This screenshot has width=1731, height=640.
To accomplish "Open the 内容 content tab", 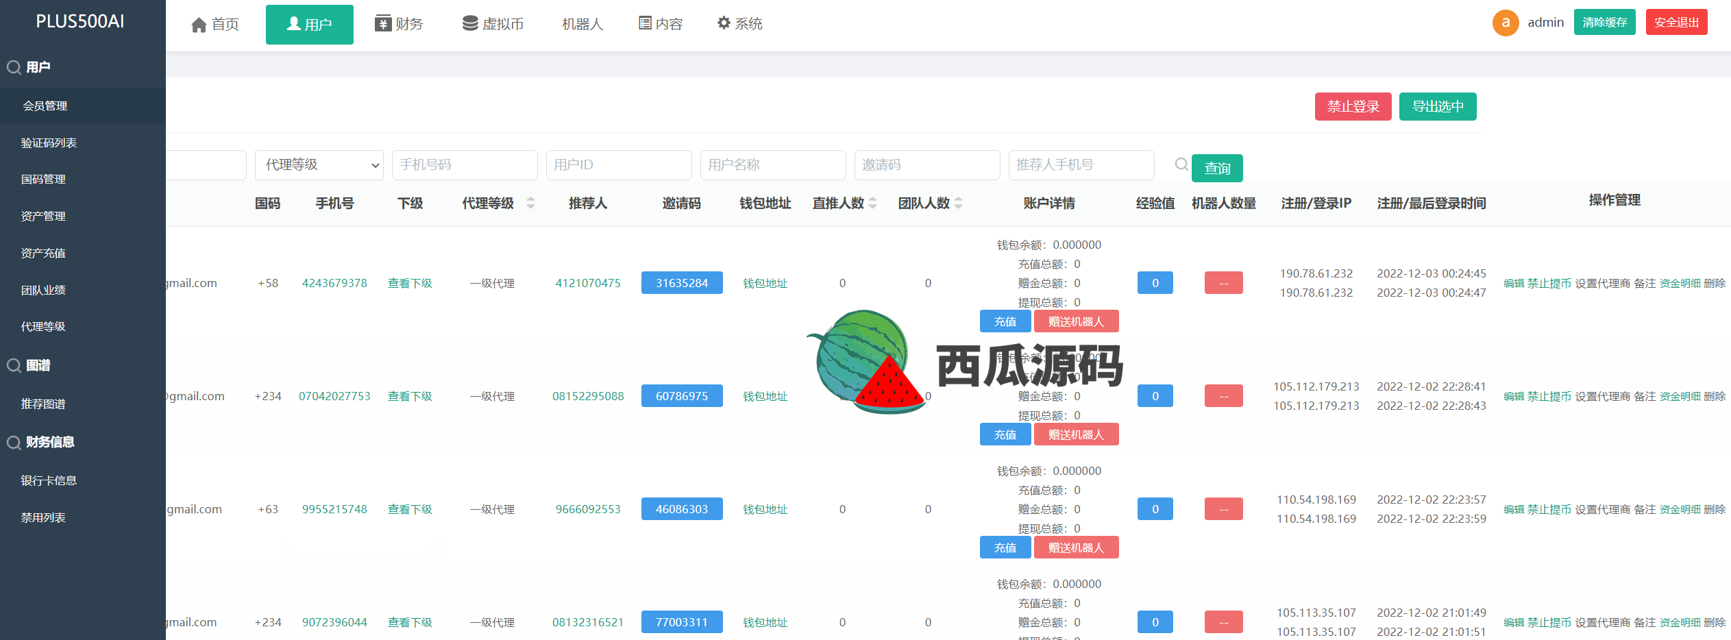I will 661,24.
